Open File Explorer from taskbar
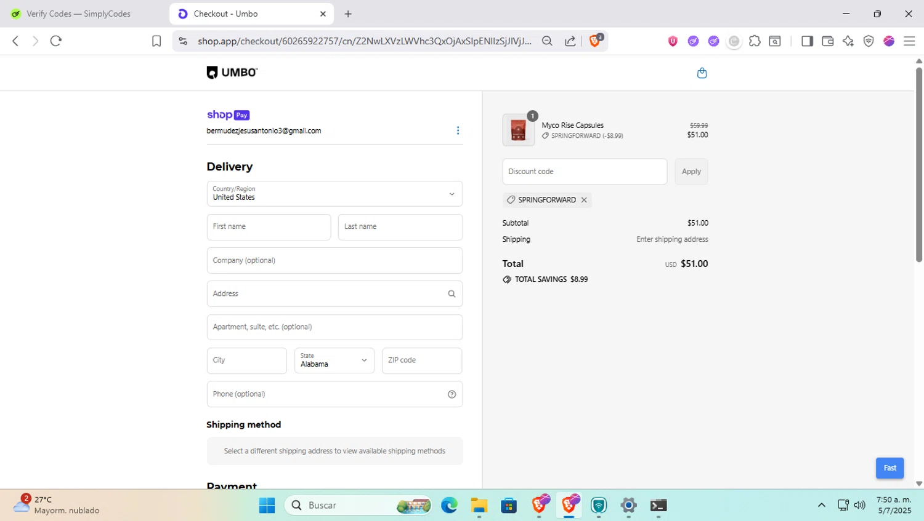This screenshot has width=924, height=521. point(479,506)
